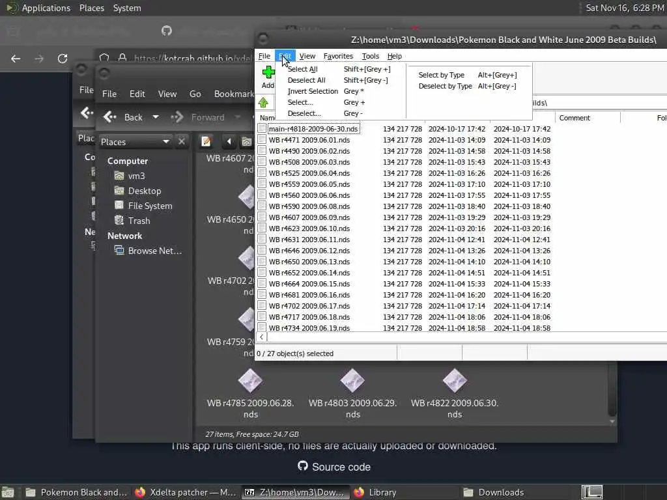Click the Comment column header in 7-Zip

click(x=587, y=118)
